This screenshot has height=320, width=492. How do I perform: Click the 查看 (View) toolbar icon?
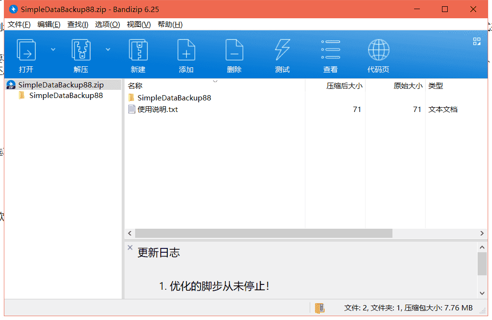point(330,49)
